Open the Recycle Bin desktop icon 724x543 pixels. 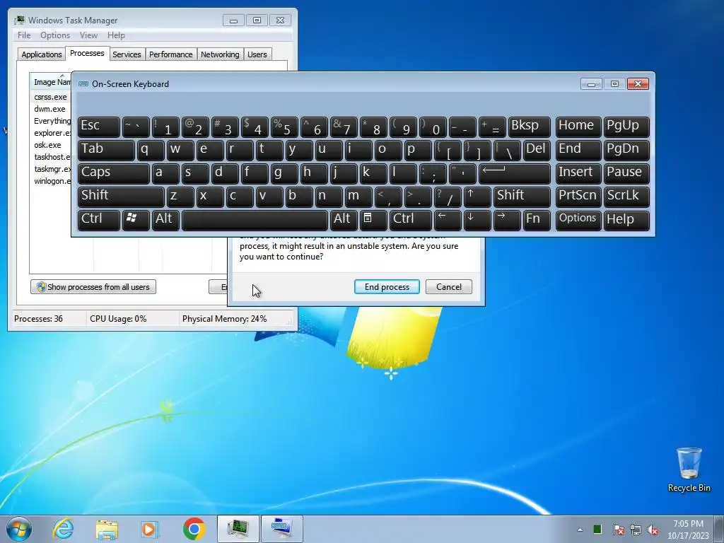coord(689,469)
